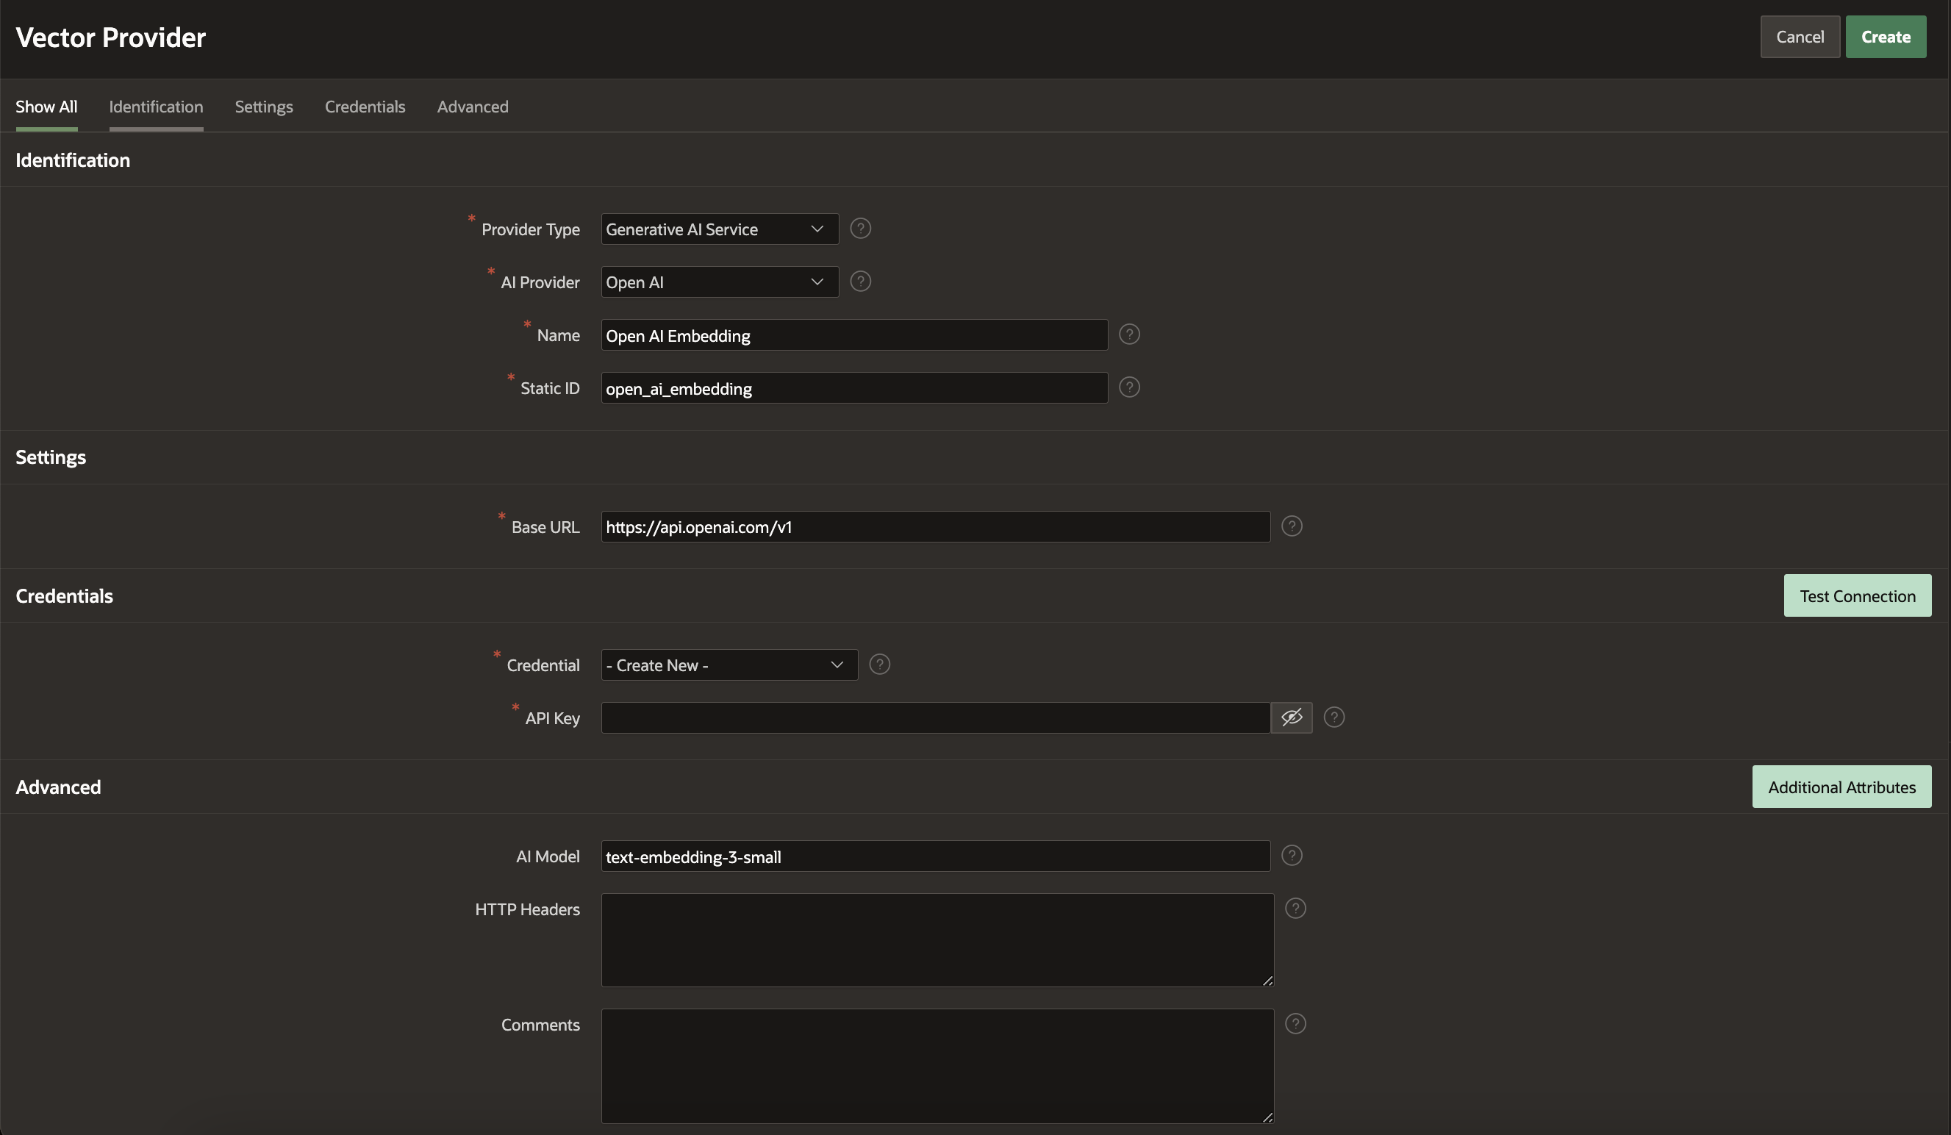Viewport: 1951px width, 1135px height.
Task: Open help for the Name field
Action: pyautogui.click(x=1129, y=334)
